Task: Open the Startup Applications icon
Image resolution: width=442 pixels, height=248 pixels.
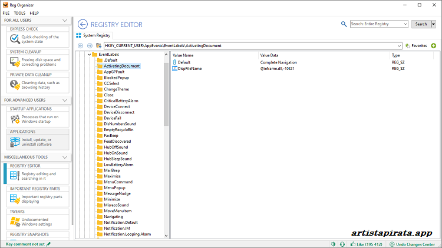Action: pos(15,119)
